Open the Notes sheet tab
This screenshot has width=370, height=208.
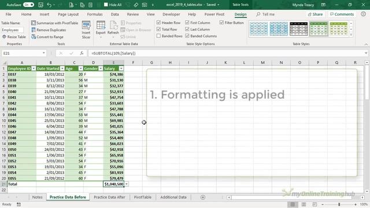coord(37,197)
